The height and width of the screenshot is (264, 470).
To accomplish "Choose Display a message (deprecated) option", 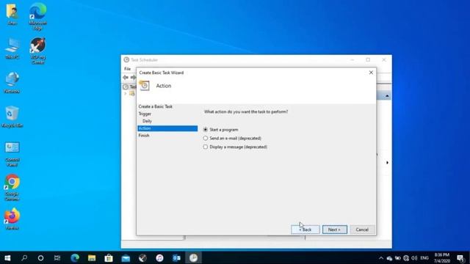I will (235, 147).
